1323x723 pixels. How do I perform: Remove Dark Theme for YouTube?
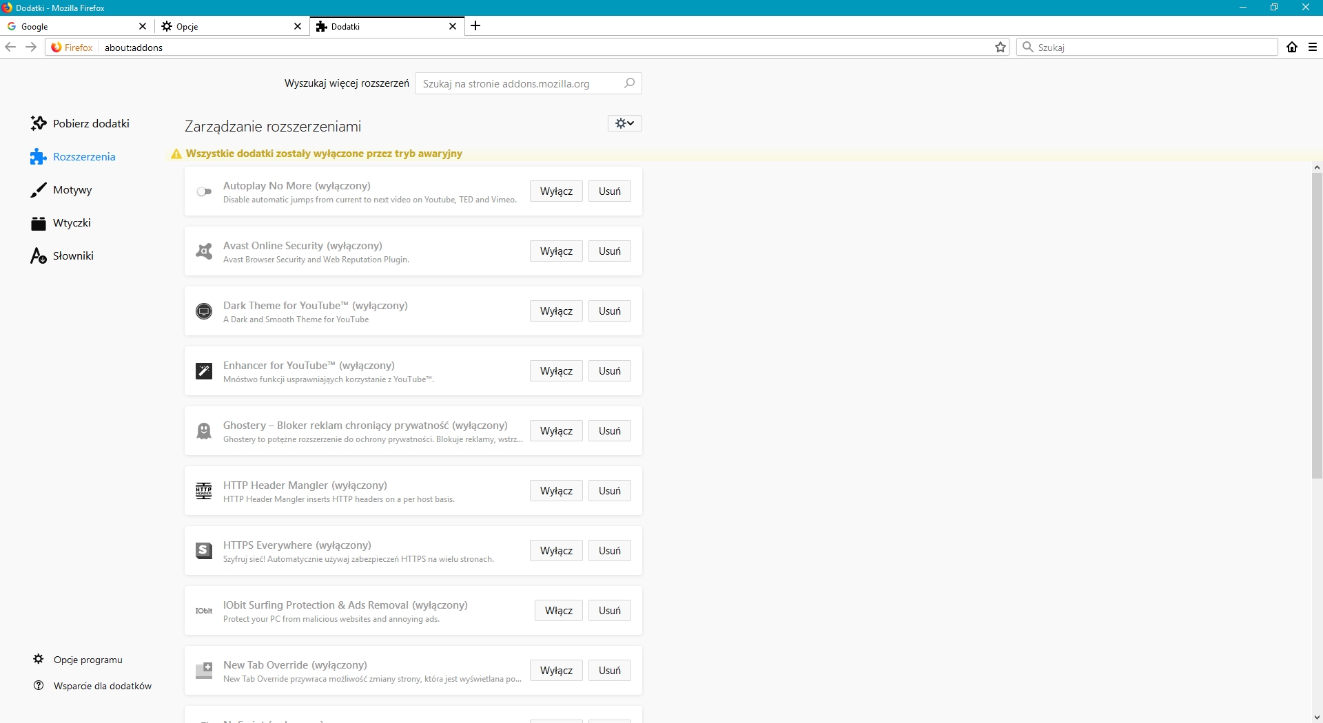tap(610, 311)
